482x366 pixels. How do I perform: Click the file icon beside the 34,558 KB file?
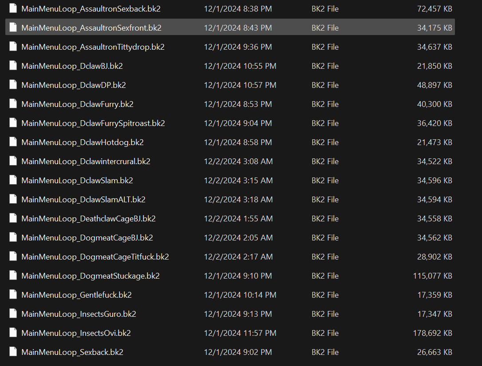point(13,218)
